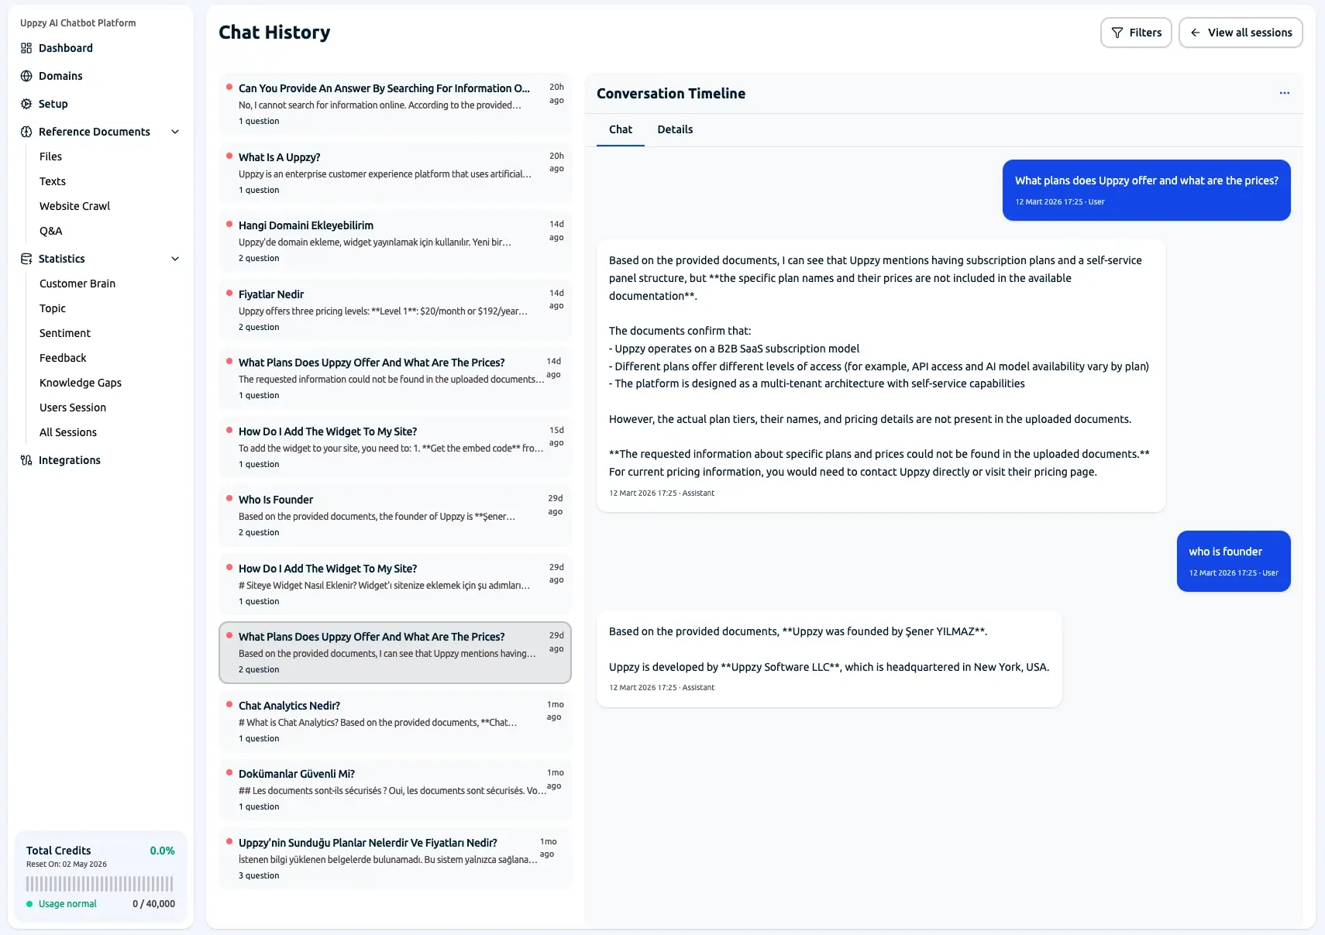This screenshot has width=1325, height=935.
Task: Open the three-dot conversation options menu
Action: point(1284,93)
